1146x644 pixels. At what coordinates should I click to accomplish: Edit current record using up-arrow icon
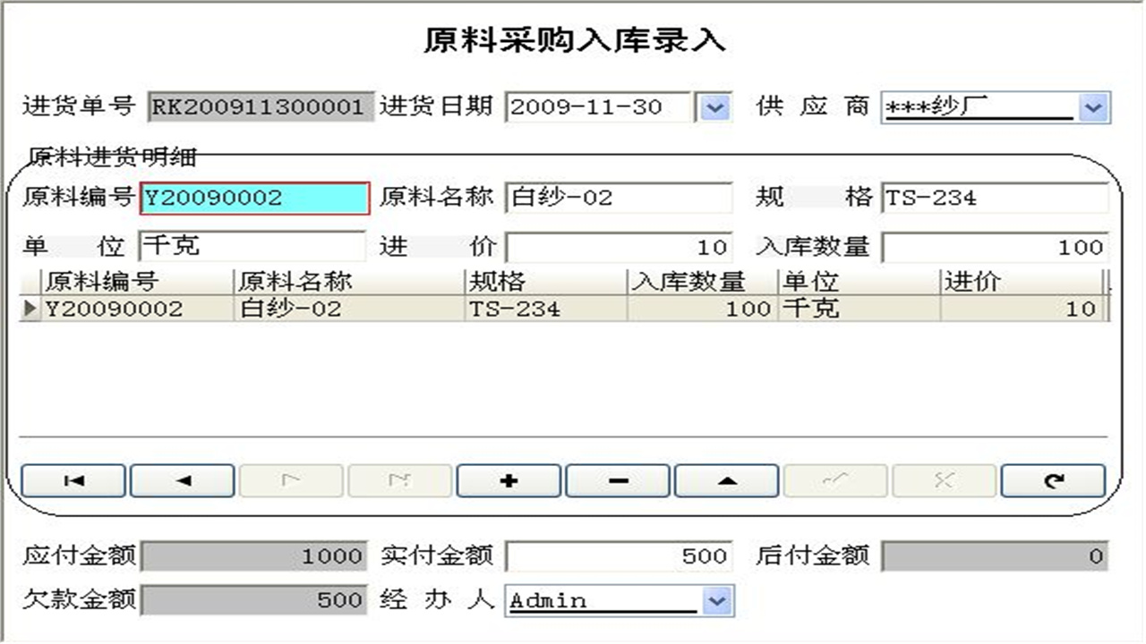point(726,480)
